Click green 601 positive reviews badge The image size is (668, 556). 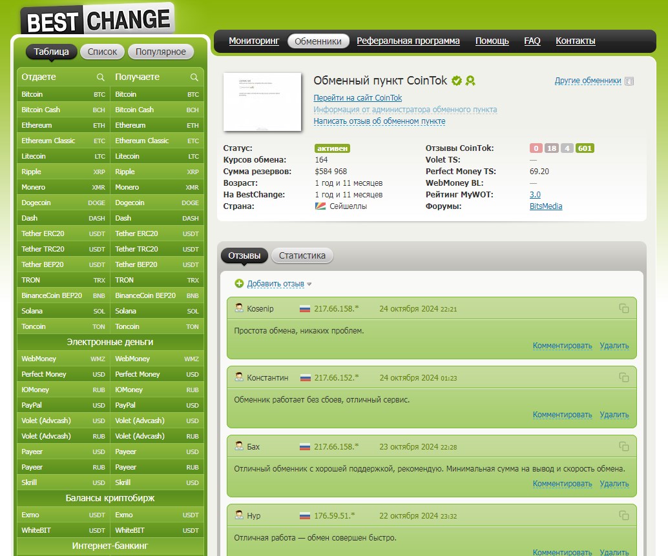coord(585,148)
